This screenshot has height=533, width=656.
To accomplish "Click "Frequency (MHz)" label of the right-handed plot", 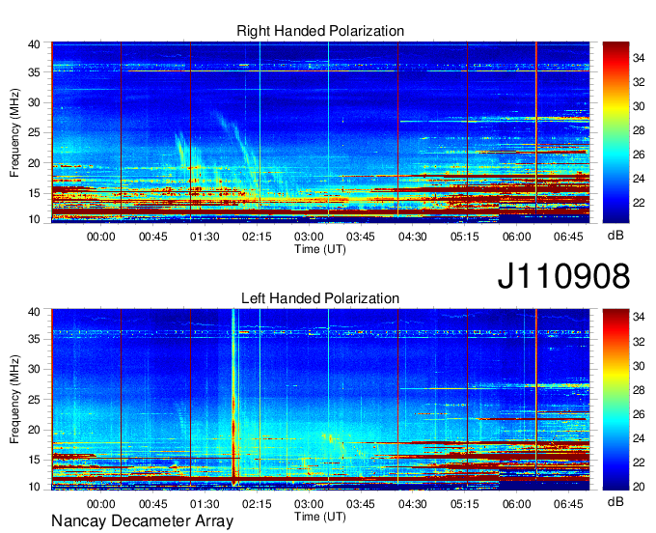I will click(14, 132).
